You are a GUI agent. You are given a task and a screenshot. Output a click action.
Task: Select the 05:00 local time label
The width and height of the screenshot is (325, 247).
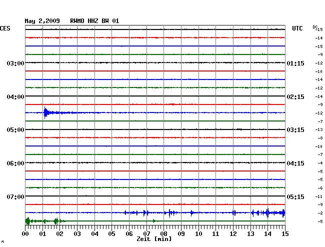(x=15, y=130)
